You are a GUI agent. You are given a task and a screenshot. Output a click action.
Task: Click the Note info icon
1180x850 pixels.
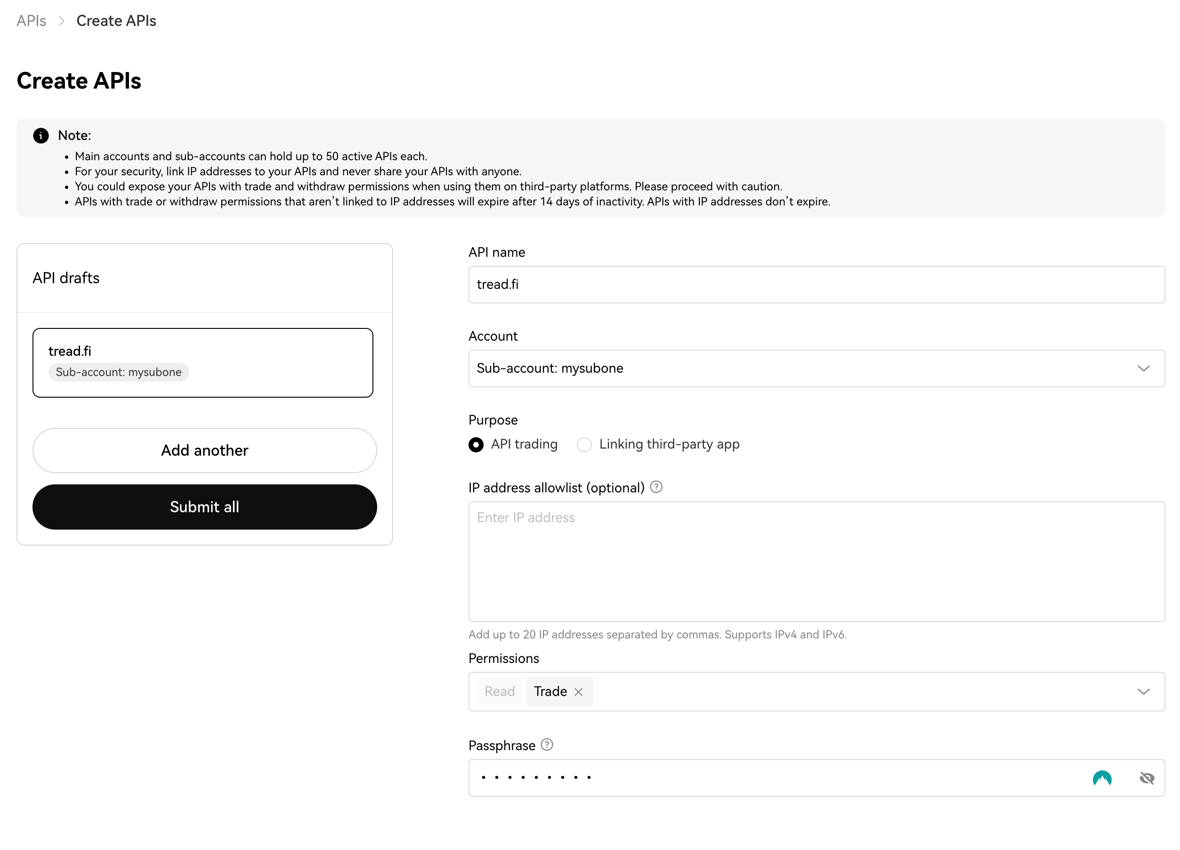(40, 136)
